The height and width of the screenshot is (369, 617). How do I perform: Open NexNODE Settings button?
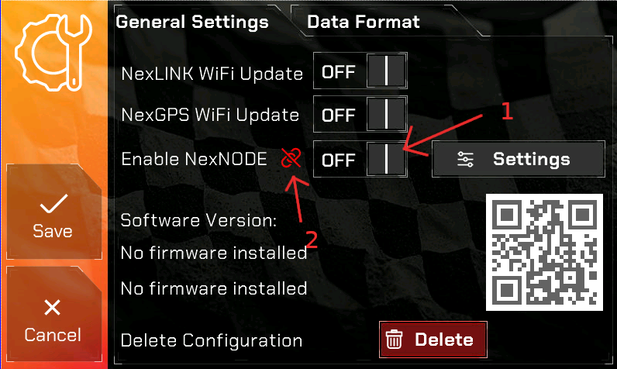click(x=519, y=159)
